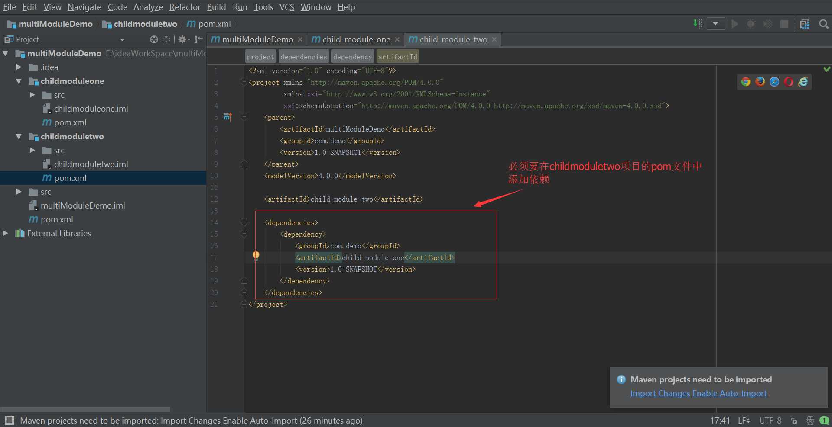Select multiModuleDemo.iml file

[82, 205]
